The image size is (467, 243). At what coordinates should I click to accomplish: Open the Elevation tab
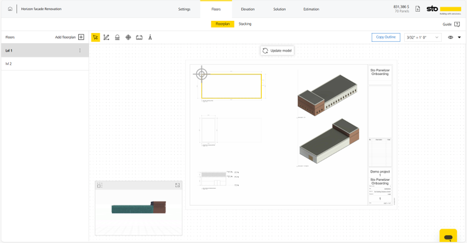click(x=248, y=9)
